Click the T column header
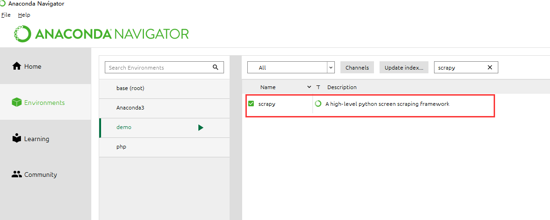Screen dimensions: 550x220 click(x=318, y=87)
